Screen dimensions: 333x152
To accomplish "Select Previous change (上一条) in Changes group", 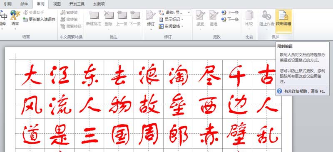I will click(x=230, y=12).
